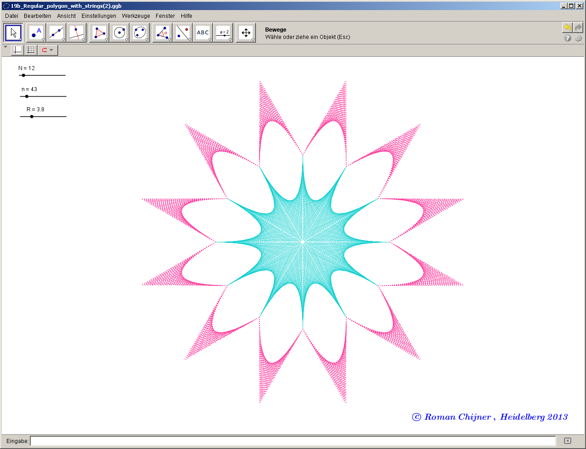Choose the line through two points tool

click(x=56, y=33)
